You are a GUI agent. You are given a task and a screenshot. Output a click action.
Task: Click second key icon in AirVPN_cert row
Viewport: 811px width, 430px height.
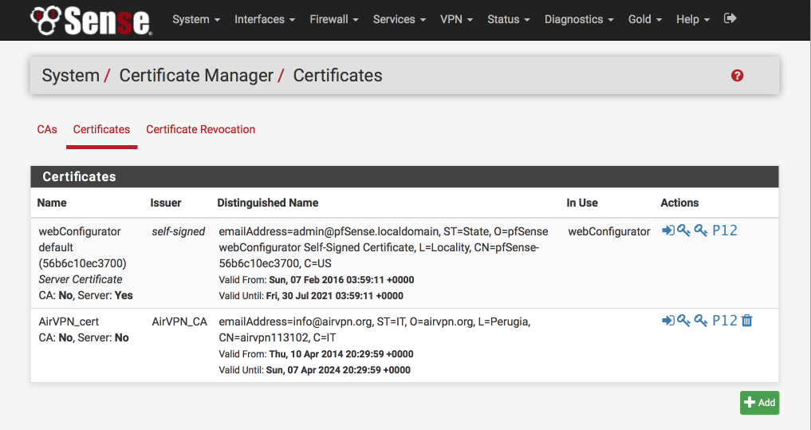click(x=701, y=320)
